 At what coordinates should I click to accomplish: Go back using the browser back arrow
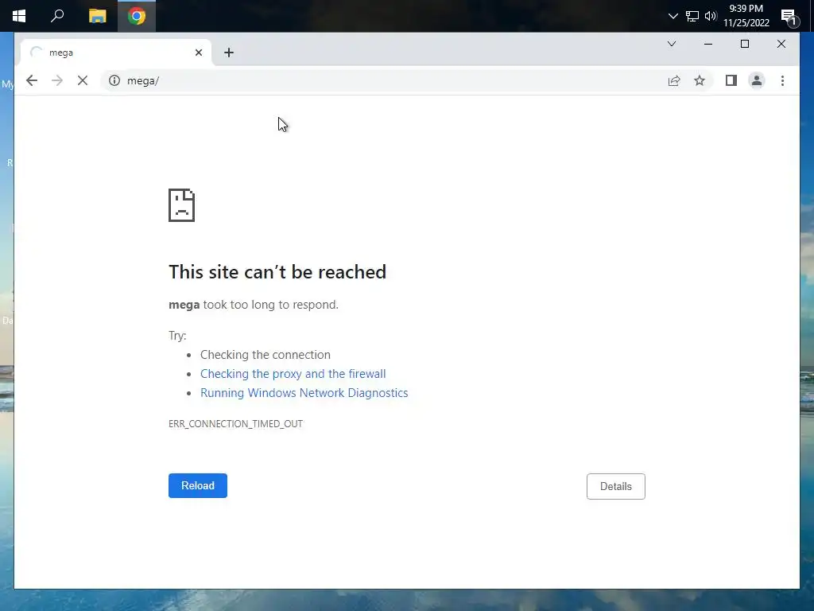pyautogui.click(x=32, y=80)
